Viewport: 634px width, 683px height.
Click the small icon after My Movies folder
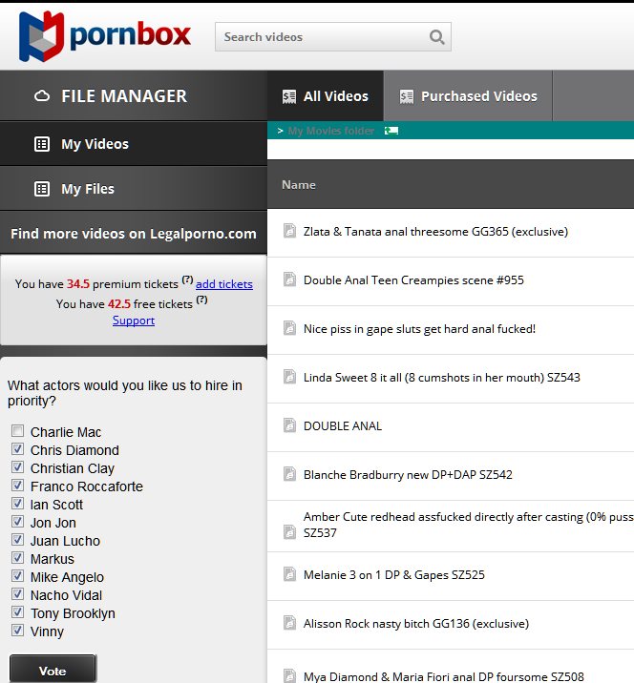(391, 131)
